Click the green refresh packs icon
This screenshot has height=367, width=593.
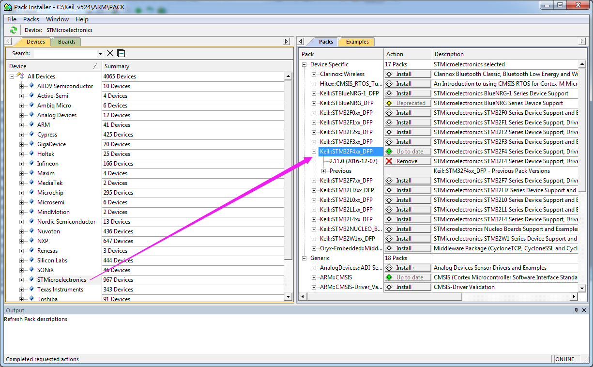tap(13, 30)
